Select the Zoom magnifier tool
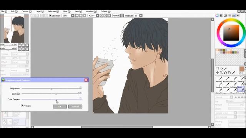246x138 pixels. coord(221,73)
